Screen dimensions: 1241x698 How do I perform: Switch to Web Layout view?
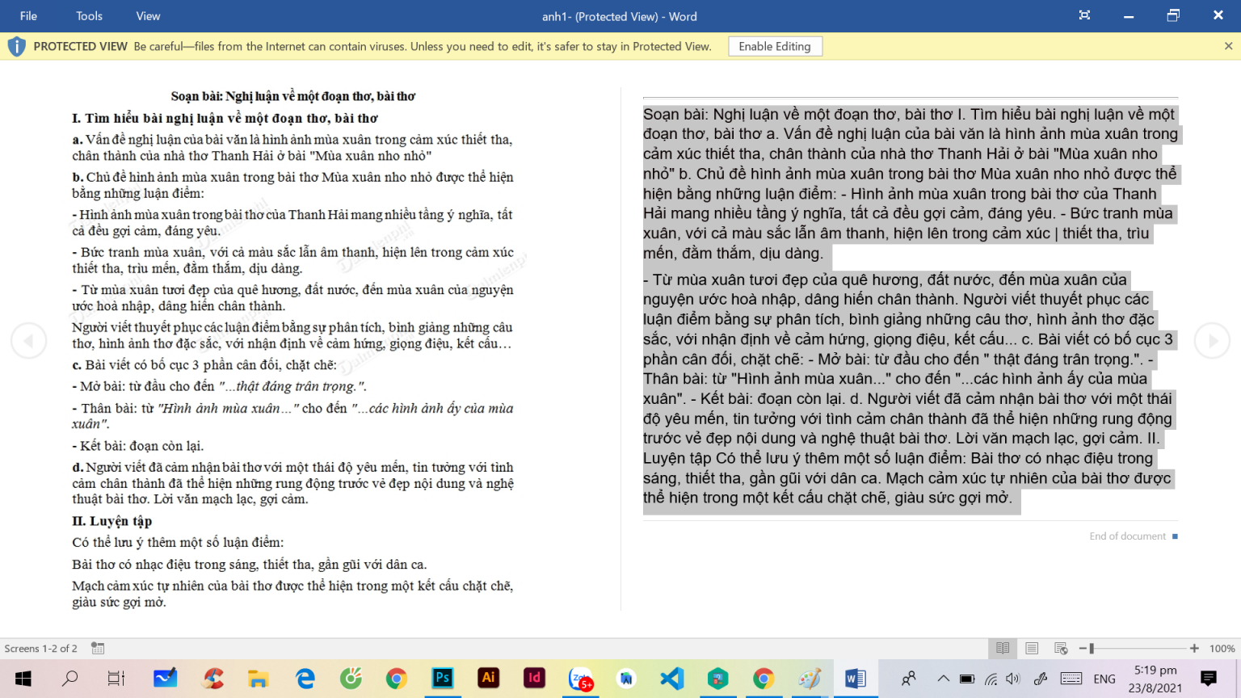(1061, 648)
